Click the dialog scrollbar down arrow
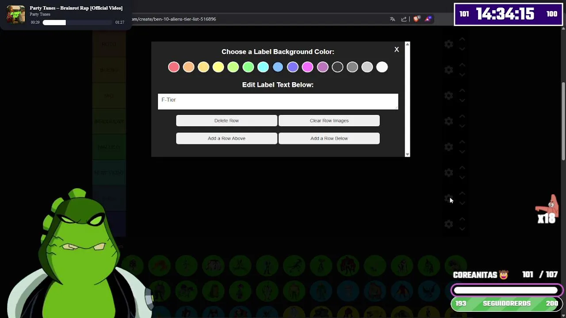Image resolution: width=566 pixels, height=318 pixels. tap(407, 154)
